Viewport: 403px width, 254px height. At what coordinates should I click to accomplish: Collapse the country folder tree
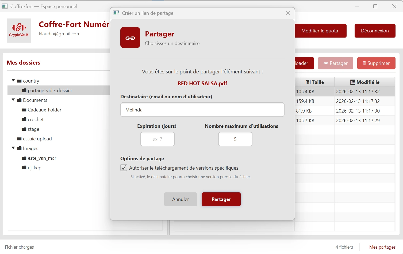coord(13,81)
